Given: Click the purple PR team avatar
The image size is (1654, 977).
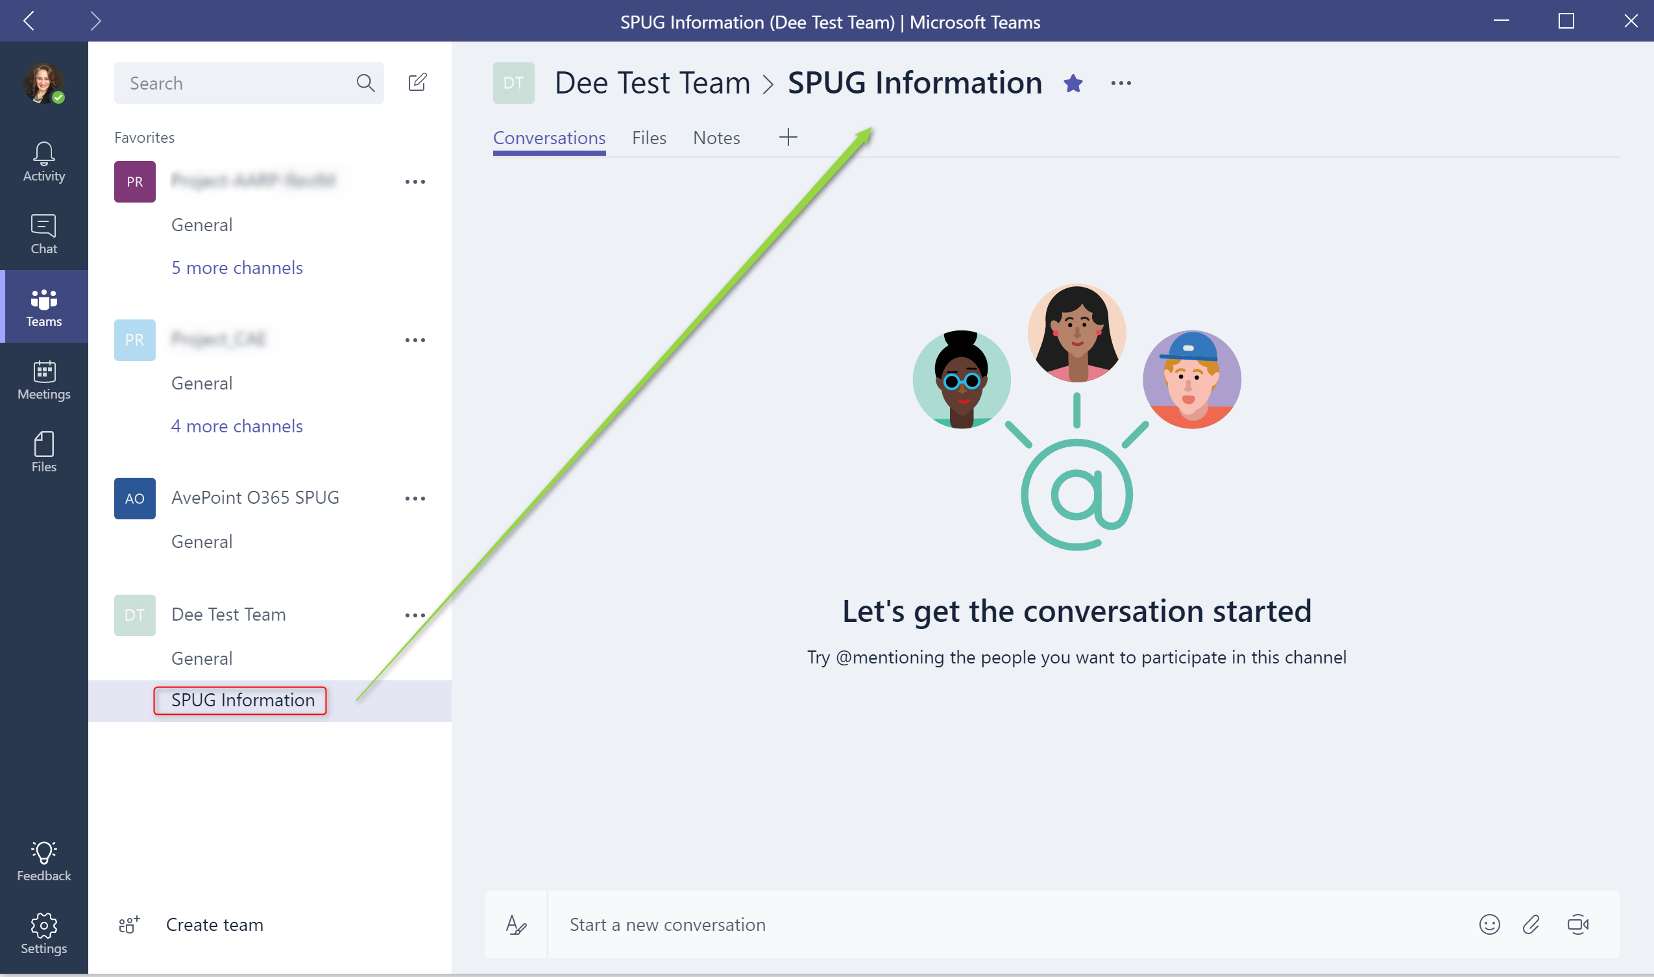Looking at the screenshot, I should tap(135, 182).
